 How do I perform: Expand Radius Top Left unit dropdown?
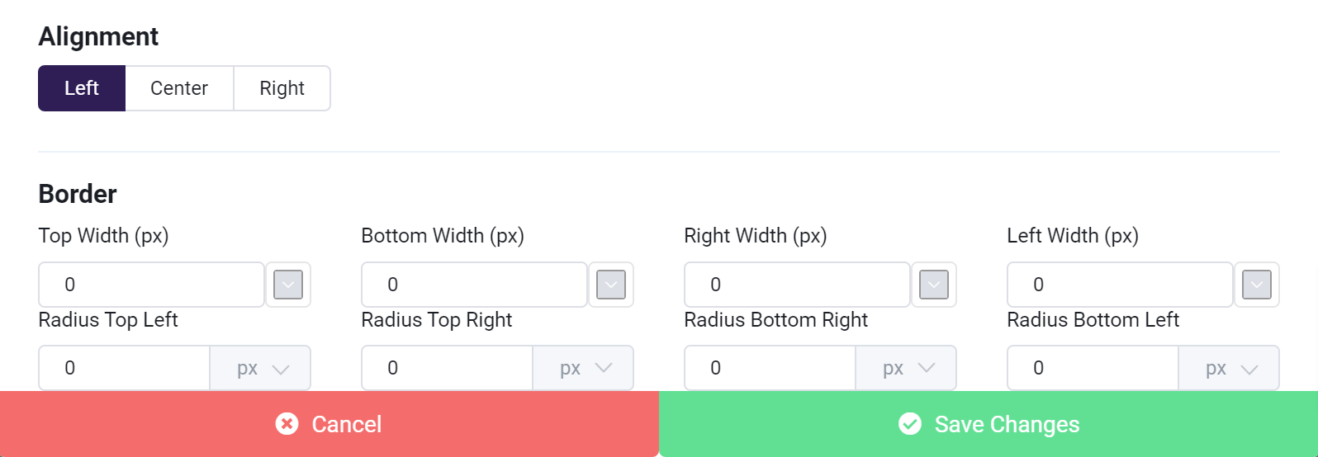tap(261, 368)
